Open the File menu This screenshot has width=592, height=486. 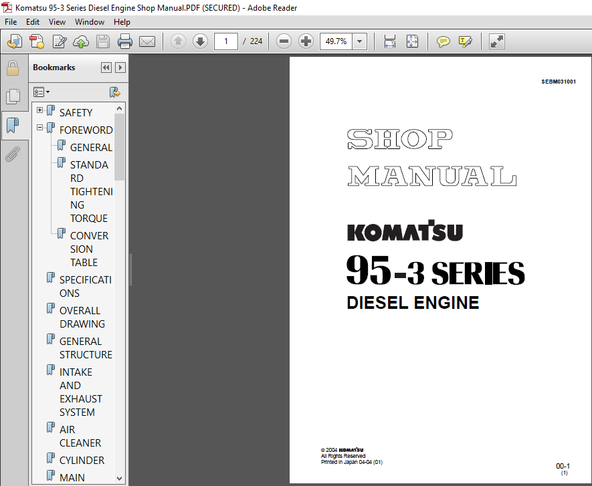pos(11,22)
